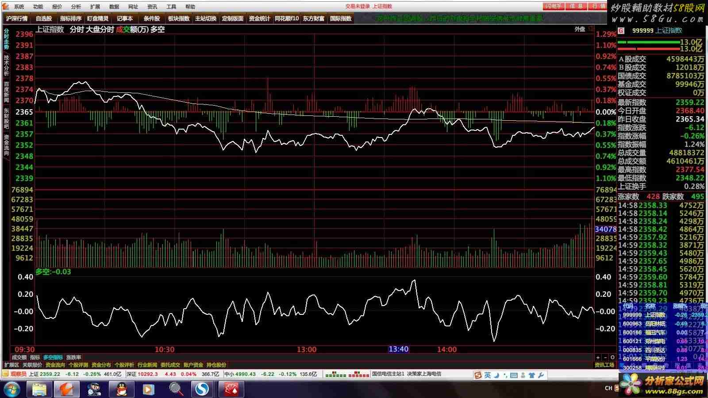
Task: Open the Sogou browser taskbar icon
Action: pos(203,389)
